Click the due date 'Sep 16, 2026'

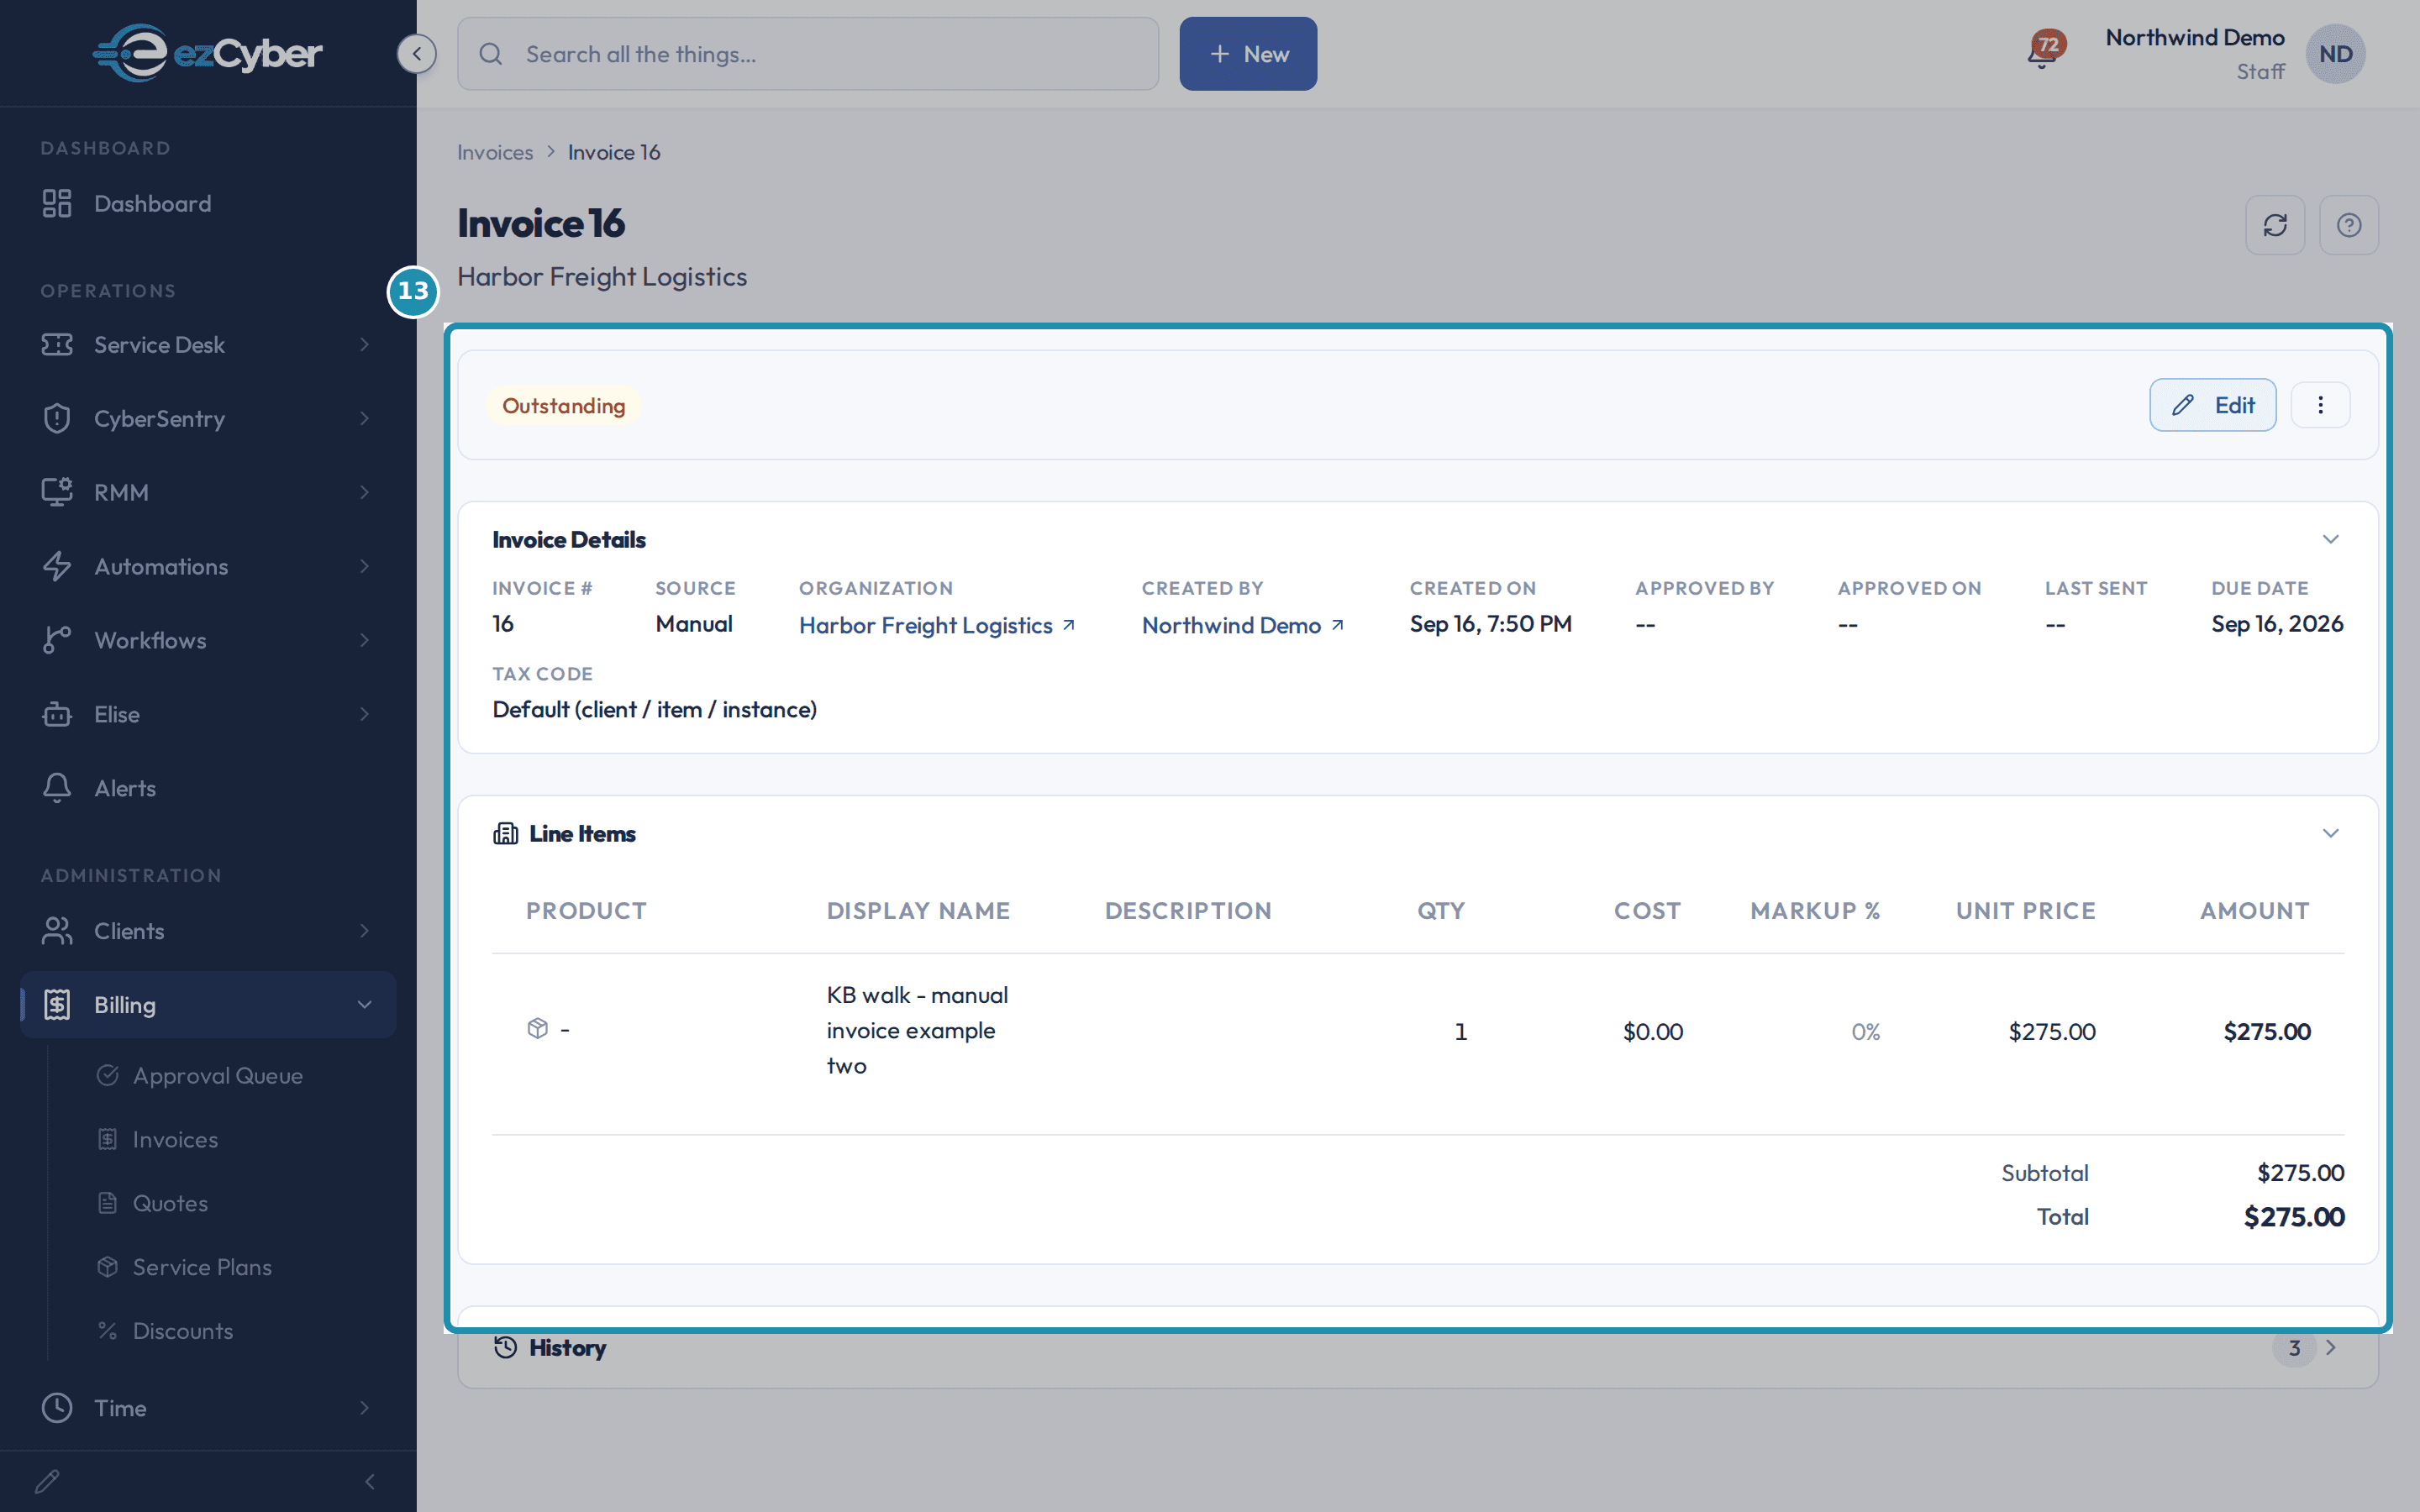[x=2277, y=624]
